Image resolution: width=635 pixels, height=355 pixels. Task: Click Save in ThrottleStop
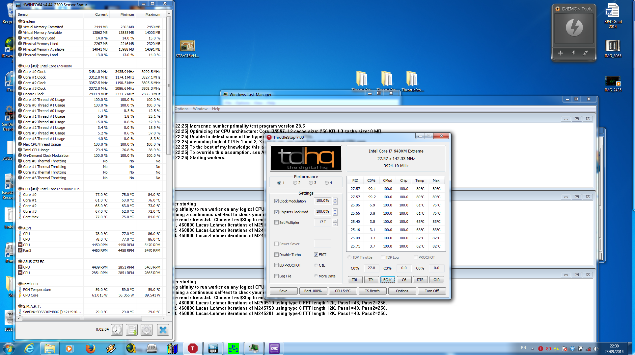pos(283,291)
